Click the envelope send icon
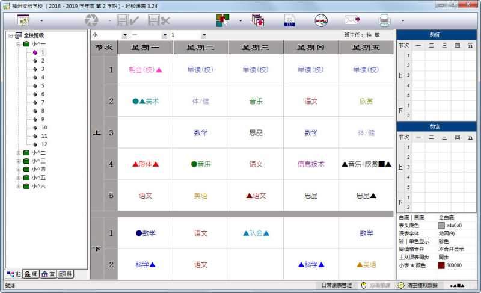481x293 pixels. [352, 20]
